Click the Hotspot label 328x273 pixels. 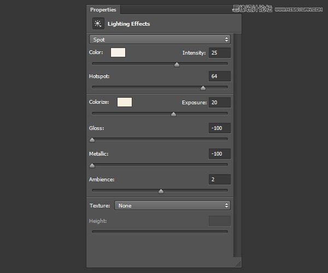pyautogui.click(x=99, y=76)
